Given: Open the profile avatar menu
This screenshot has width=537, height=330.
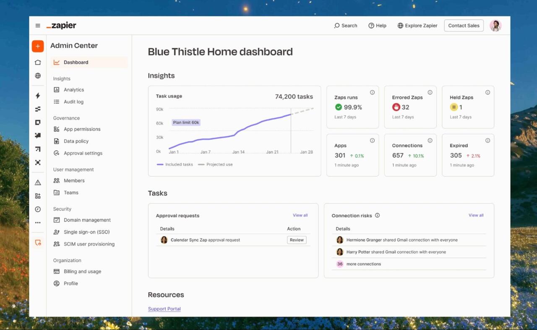Looking at the screenshot, I should point(495,26).
